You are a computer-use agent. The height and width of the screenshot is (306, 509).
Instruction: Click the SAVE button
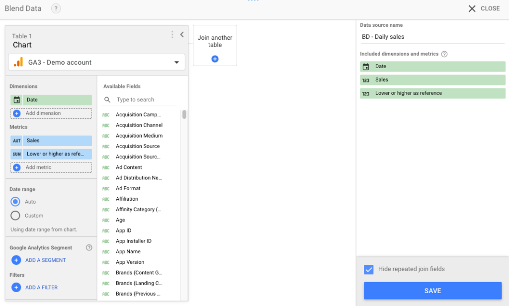433,291
